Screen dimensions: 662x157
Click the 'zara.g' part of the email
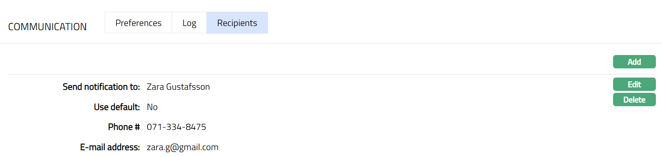tap(158, 147)
